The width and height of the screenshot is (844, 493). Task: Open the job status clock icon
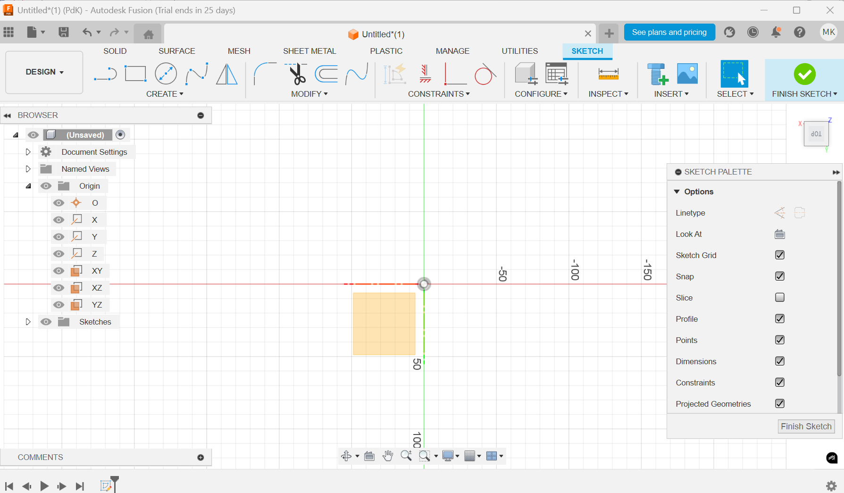(x=753, y=32)
